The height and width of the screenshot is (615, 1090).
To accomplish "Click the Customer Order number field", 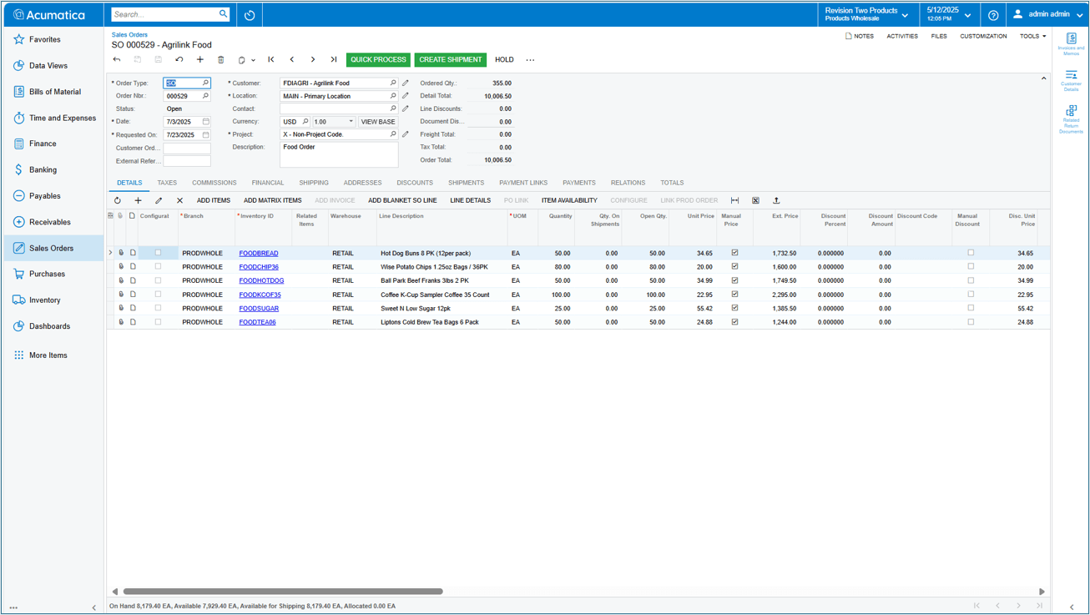I will click(187, 149).
